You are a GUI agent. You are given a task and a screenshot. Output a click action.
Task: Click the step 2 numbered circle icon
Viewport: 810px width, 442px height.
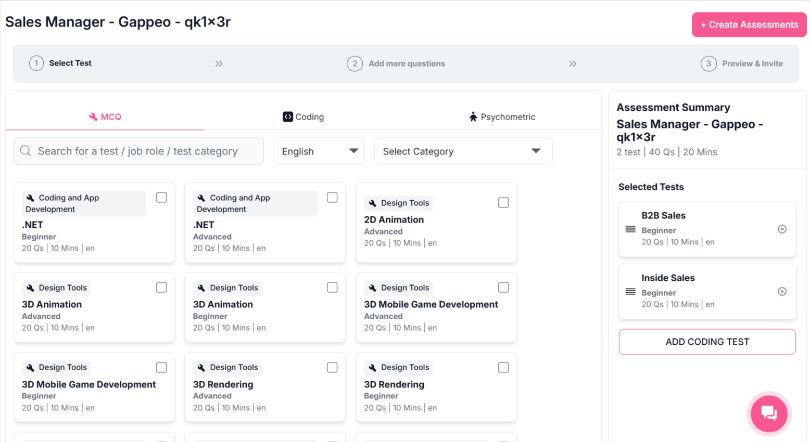[355, 63]
